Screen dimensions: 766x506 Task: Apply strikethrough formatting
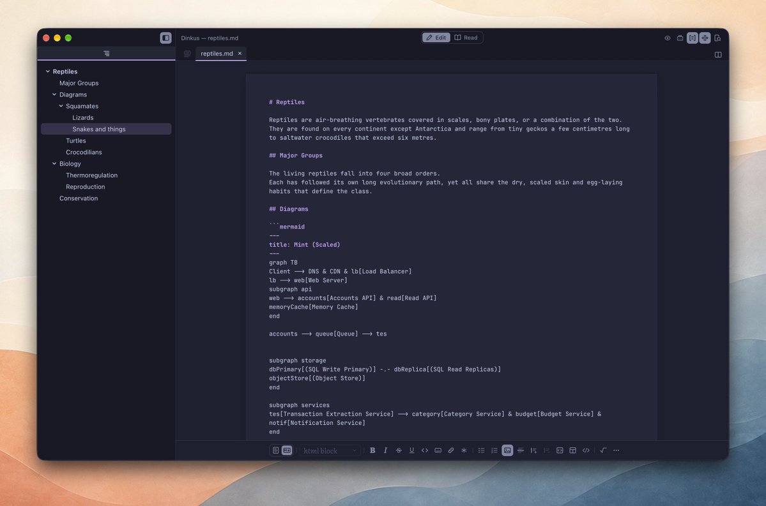(399, 450)
